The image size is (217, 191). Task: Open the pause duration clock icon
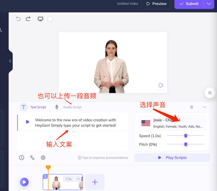coord(22,158)
